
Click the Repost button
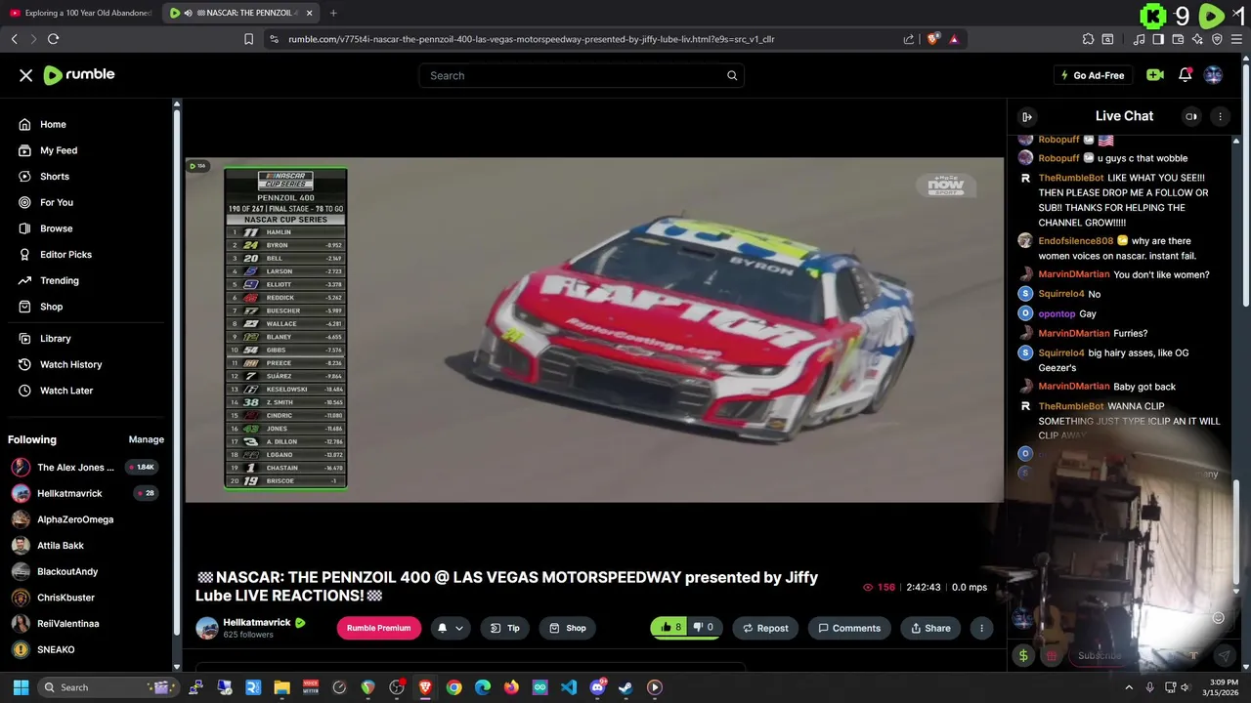click(x=765, y=628)
